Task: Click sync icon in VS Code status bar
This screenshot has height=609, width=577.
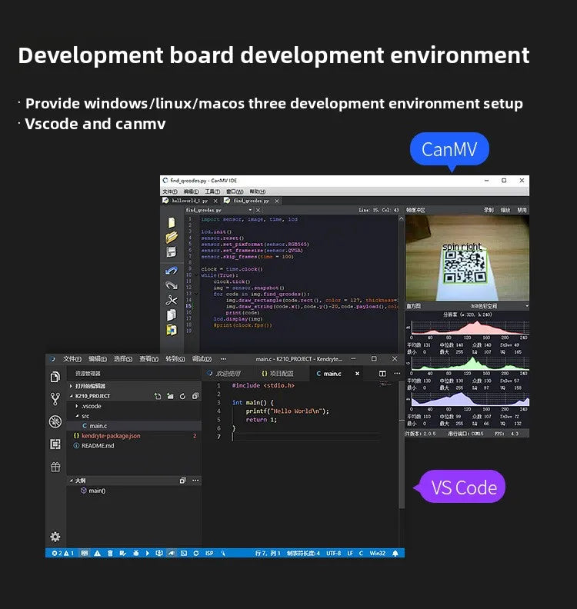Action: pyautogui.click(x=196, y=553)
